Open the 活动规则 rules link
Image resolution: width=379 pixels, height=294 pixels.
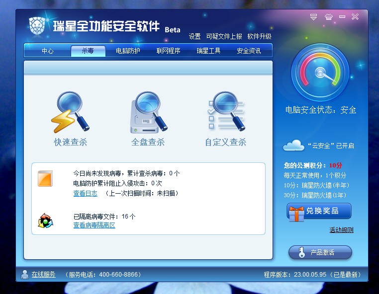click(x=341, y=230)
